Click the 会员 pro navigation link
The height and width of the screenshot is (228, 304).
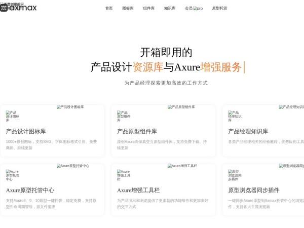[x=194, y=9]
